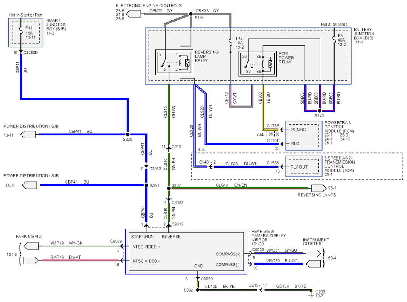
Task: Click the 'COMPASS(-)' pin label
Action: coord(228,264)
